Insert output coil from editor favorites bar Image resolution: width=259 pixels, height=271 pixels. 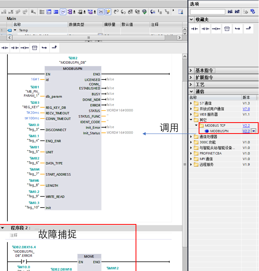coord(25,48)
